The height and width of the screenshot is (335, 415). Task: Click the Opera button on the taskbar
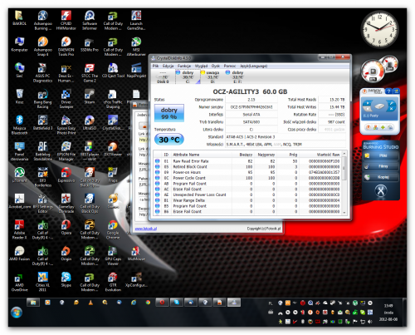[x=162, y=303]
